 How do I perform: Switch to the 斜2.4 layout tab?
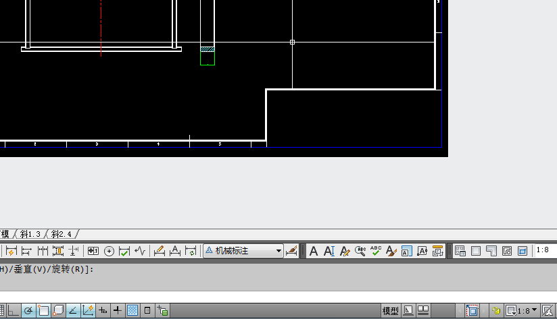(61, 234)
